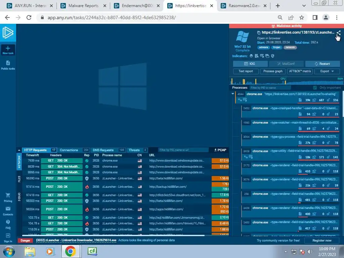Viewport: 344px width, 258px height.
Task: Open the Export dropdown
Action: coord(327,71)
